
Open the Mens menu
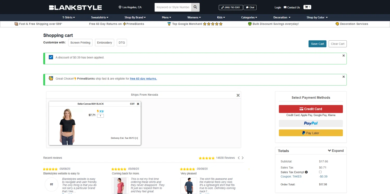(166, 17)
